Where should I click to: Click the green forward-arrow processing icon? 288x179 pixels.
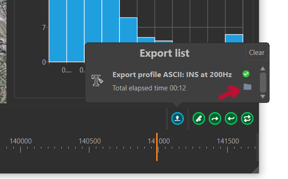pos(215,119)
